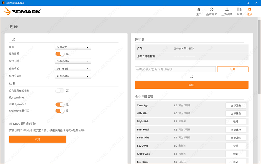Click 验证 for Cloud Gate
261x164 pixels.
tap(236, 154)
